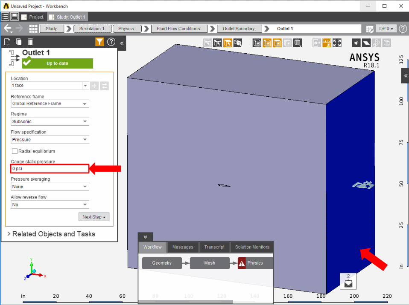Toggle the dark edge selection cube
Screen dimensions: 409x305
(x=218, y=43)
